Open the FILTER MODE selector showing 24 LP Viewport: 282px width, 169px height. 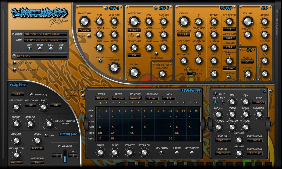(184, 34)
